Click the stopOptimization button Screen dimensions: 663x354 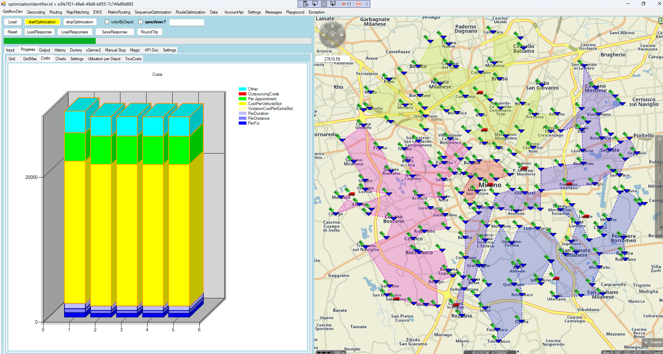pos(79,22)
